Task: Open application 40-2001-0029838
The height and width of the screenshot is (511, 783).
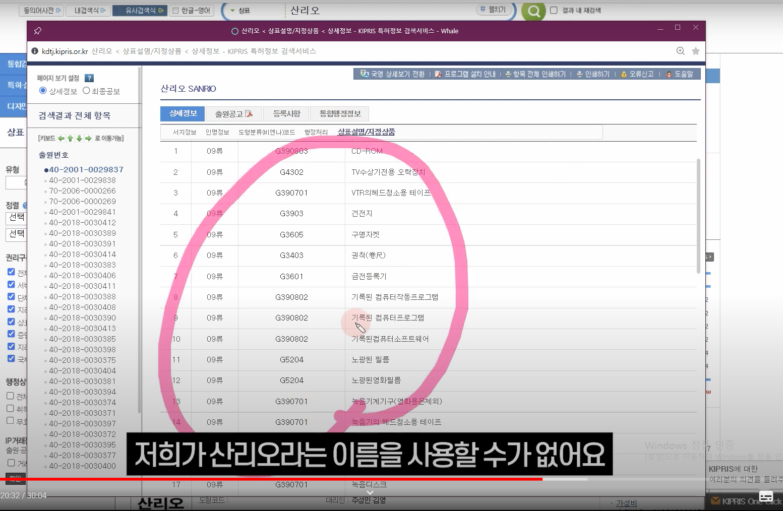Action: pyautogui.click(x=83, y=180)
